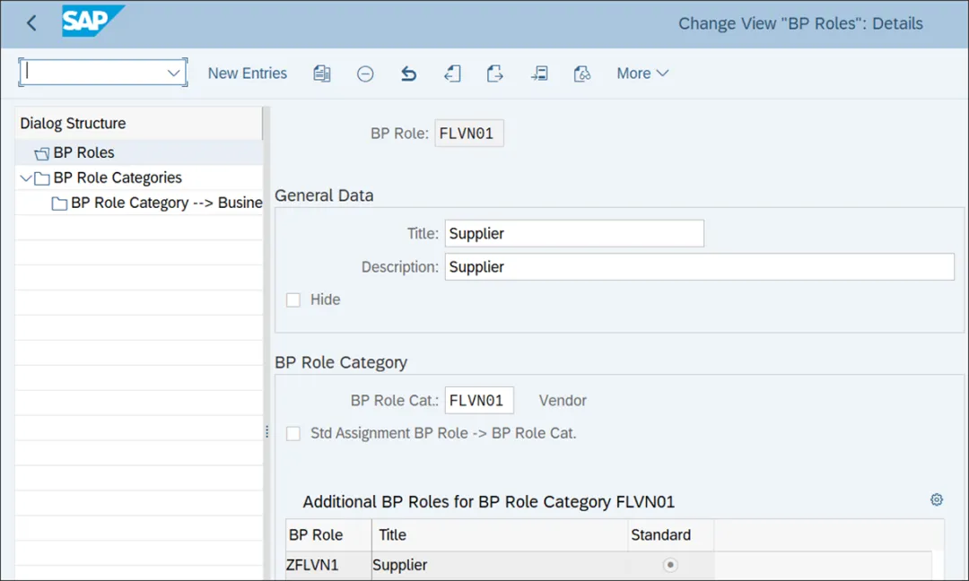
Task: Click the back arrow in the header
Action: pos(31,23)
